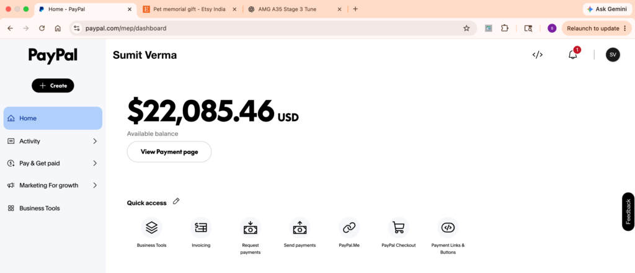Select Business Tools in the sidebar
Viewport: 635px width, 273px height.
(x=53, y=208)
